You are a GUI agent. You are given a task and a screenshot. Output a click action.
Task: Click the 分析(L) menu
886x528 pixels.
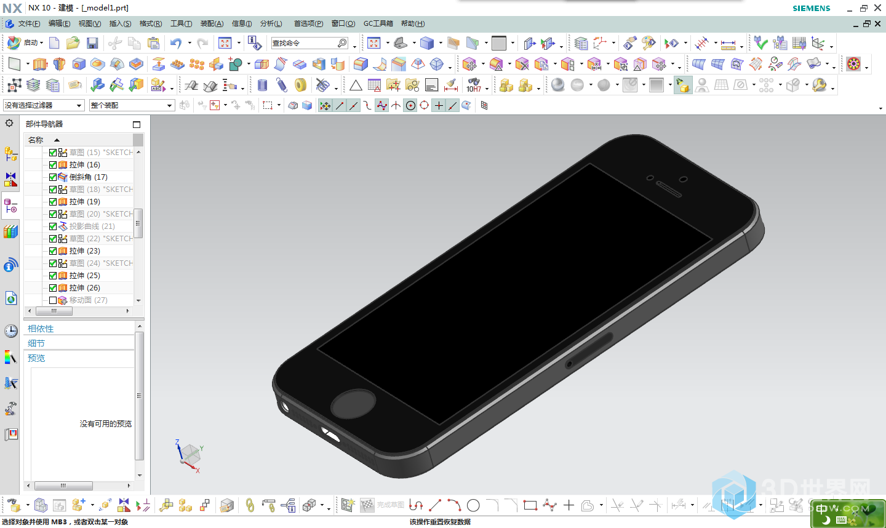coord(271,23)
